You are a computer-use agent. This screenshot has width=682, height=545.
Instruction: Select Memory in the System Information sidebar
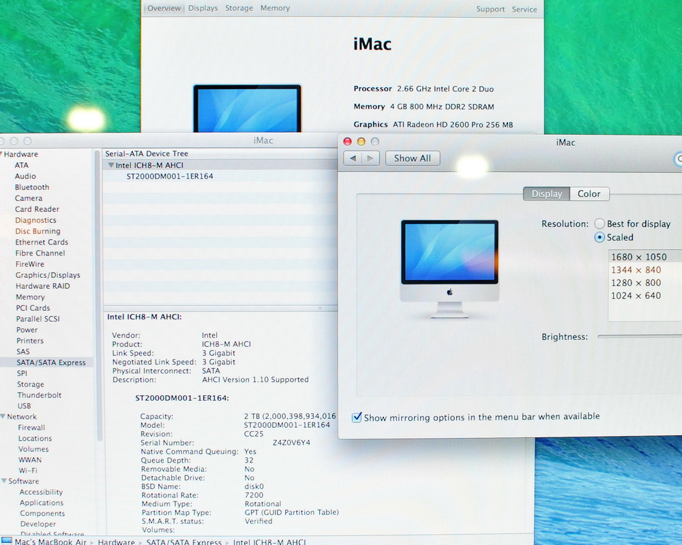pos(30,297)
